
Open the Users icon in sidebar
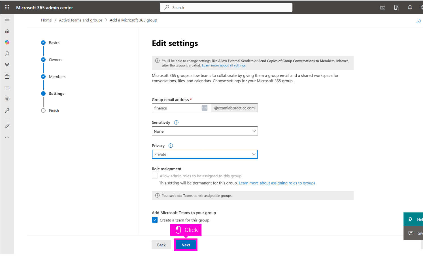pos(7,54)
